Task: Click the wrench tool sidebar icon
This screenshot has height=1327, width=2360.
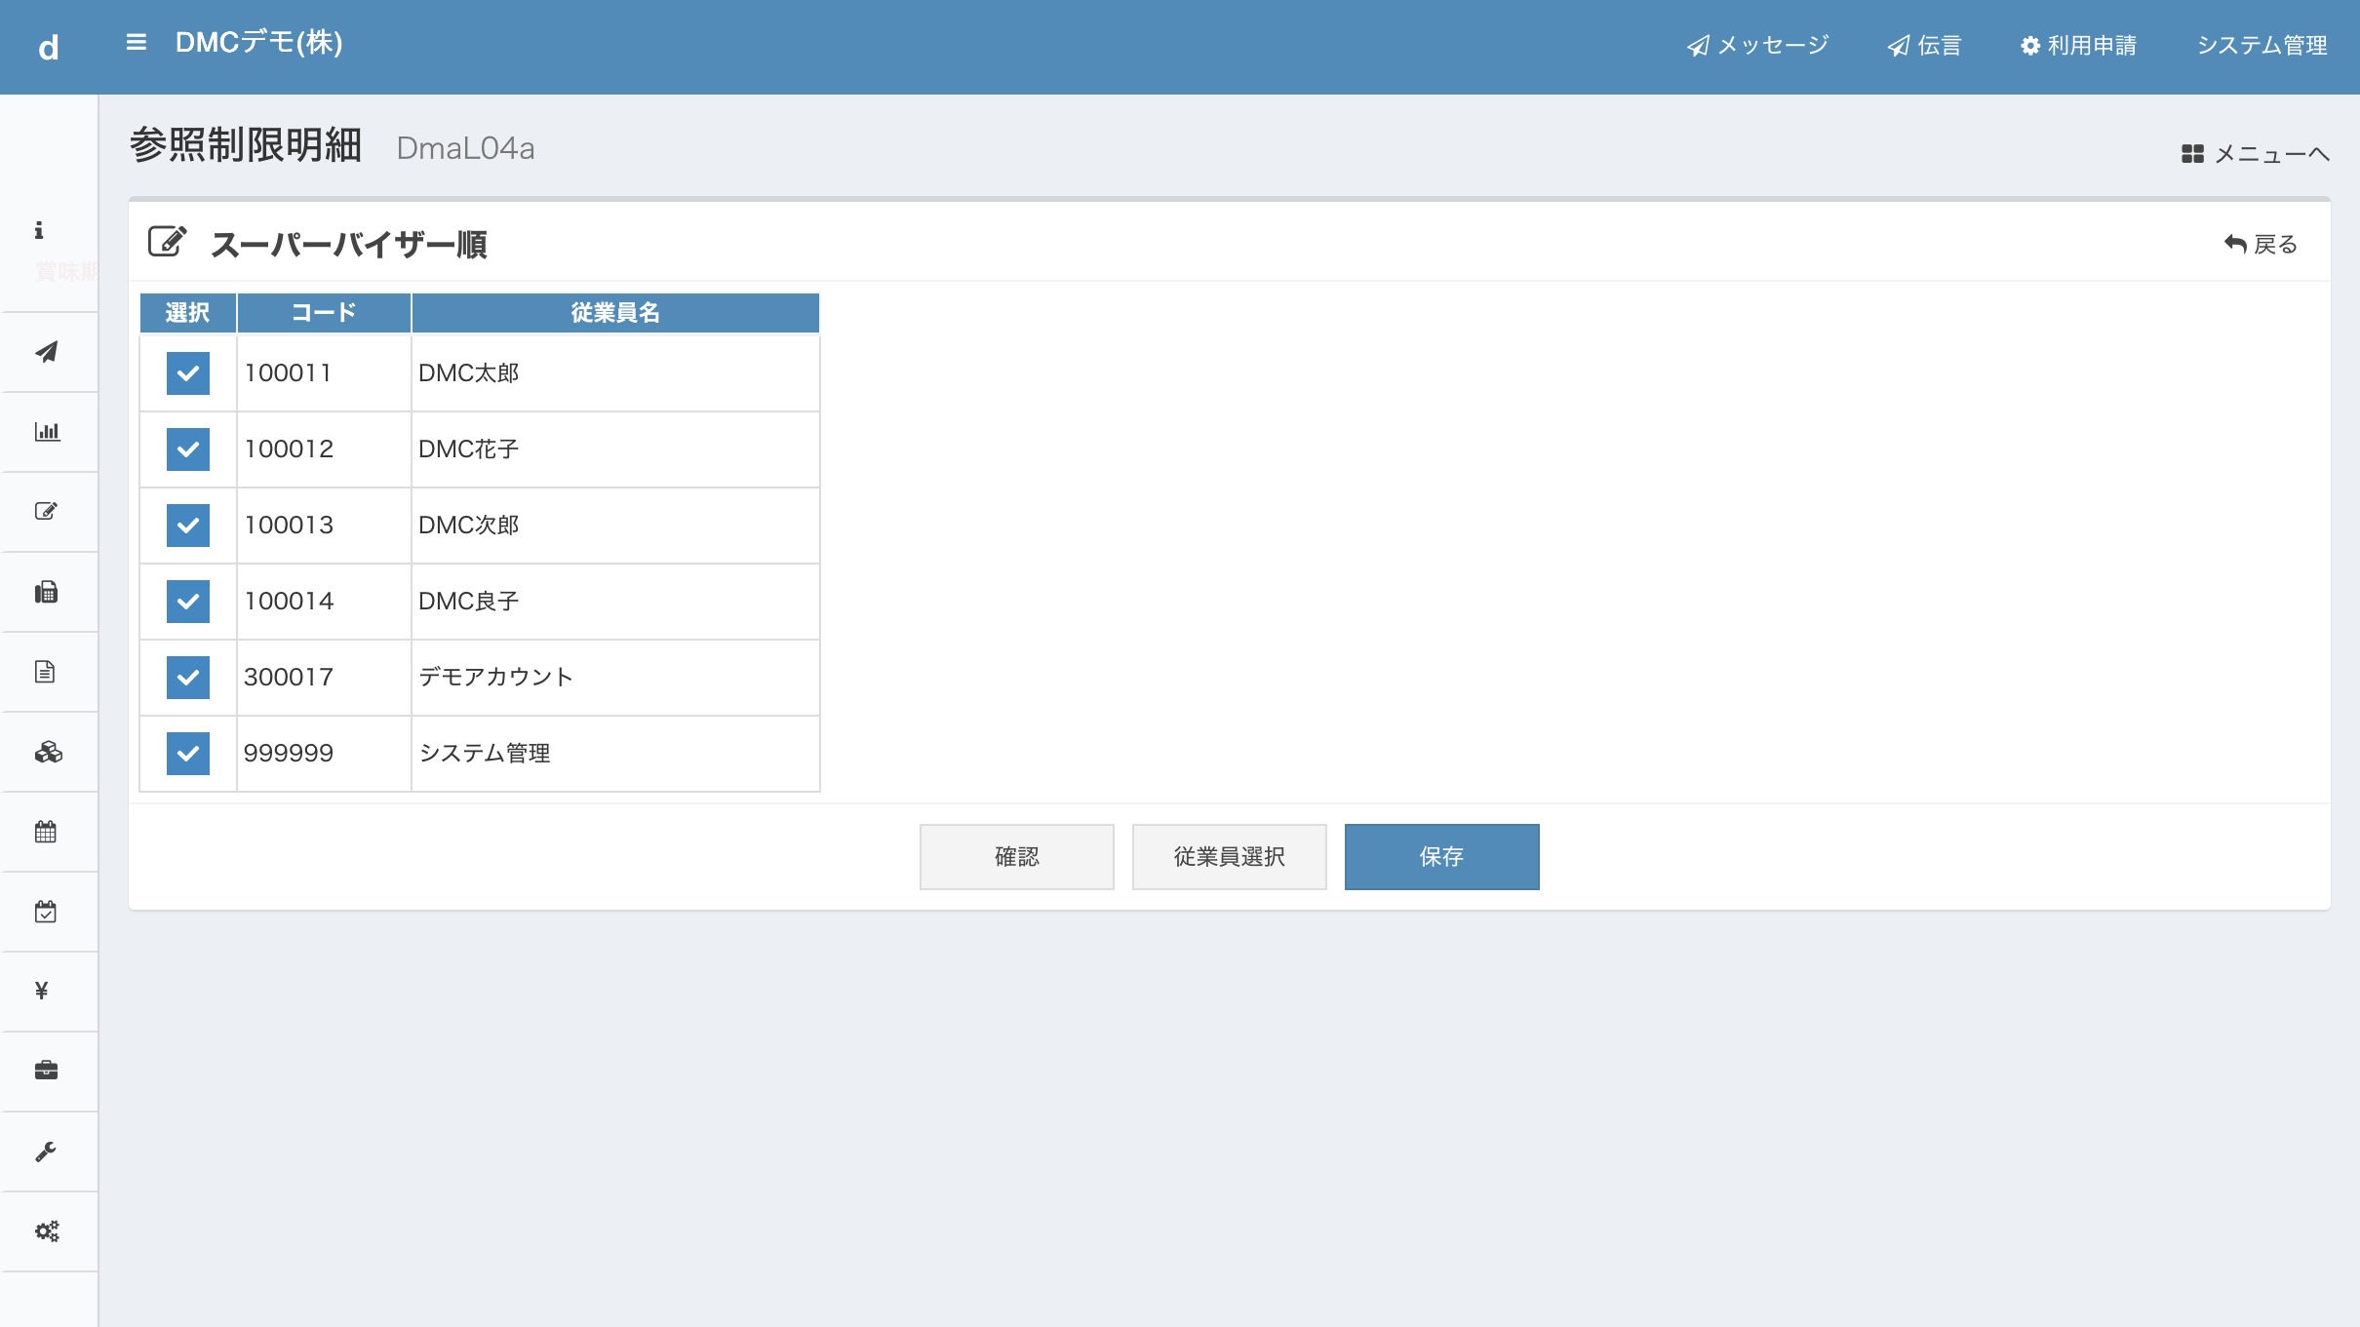Action: [x=46, y=1151]
